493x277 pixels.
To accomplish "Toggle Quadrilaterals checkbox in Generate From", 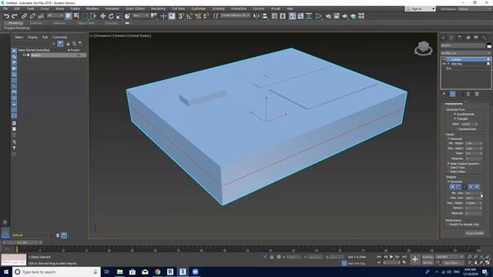I will click(x=454, y=114).
